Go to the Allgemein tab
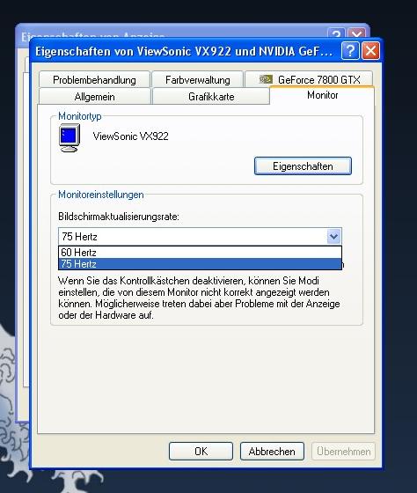417x493 pixels. coord(94,97)
